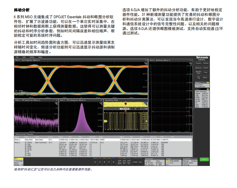
Task: Click the Results Table button
Action: coord(198,73)
